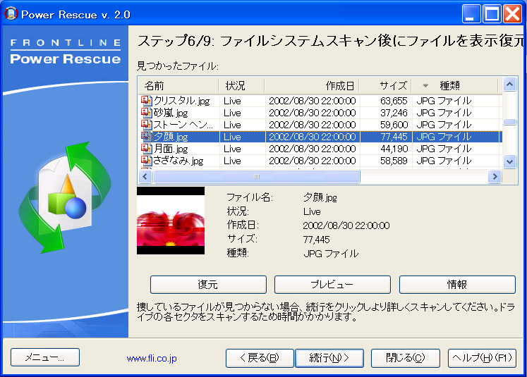Click the date cell of 砂嵐.jpg row
This screenshot has width=527, height=377.
coord(313,113)
